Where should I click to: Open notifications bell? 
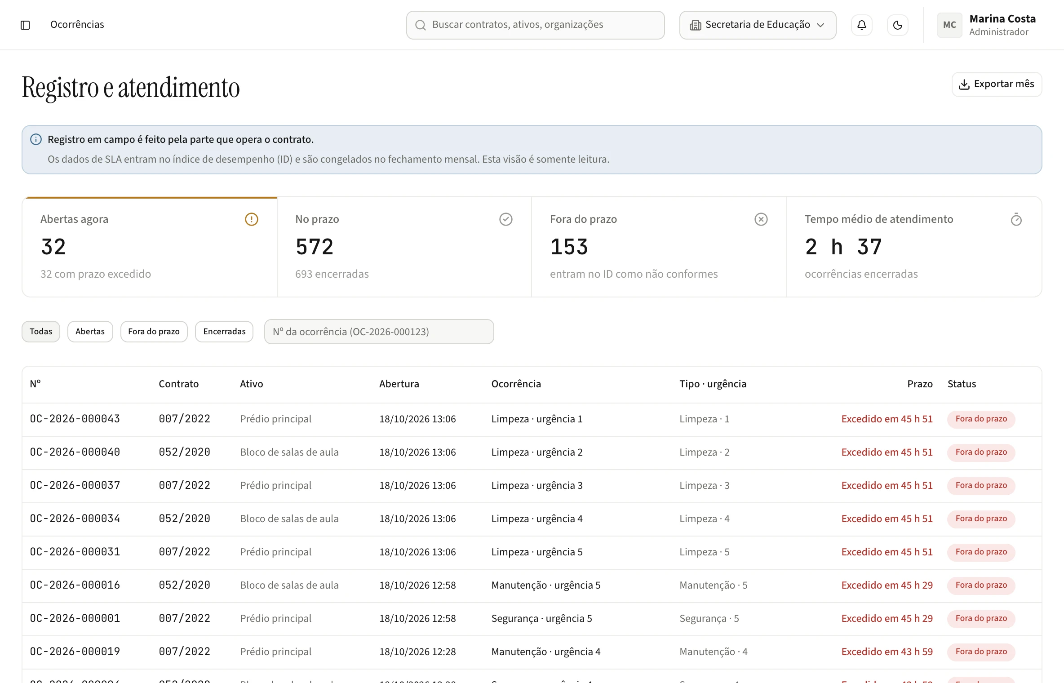861,25
